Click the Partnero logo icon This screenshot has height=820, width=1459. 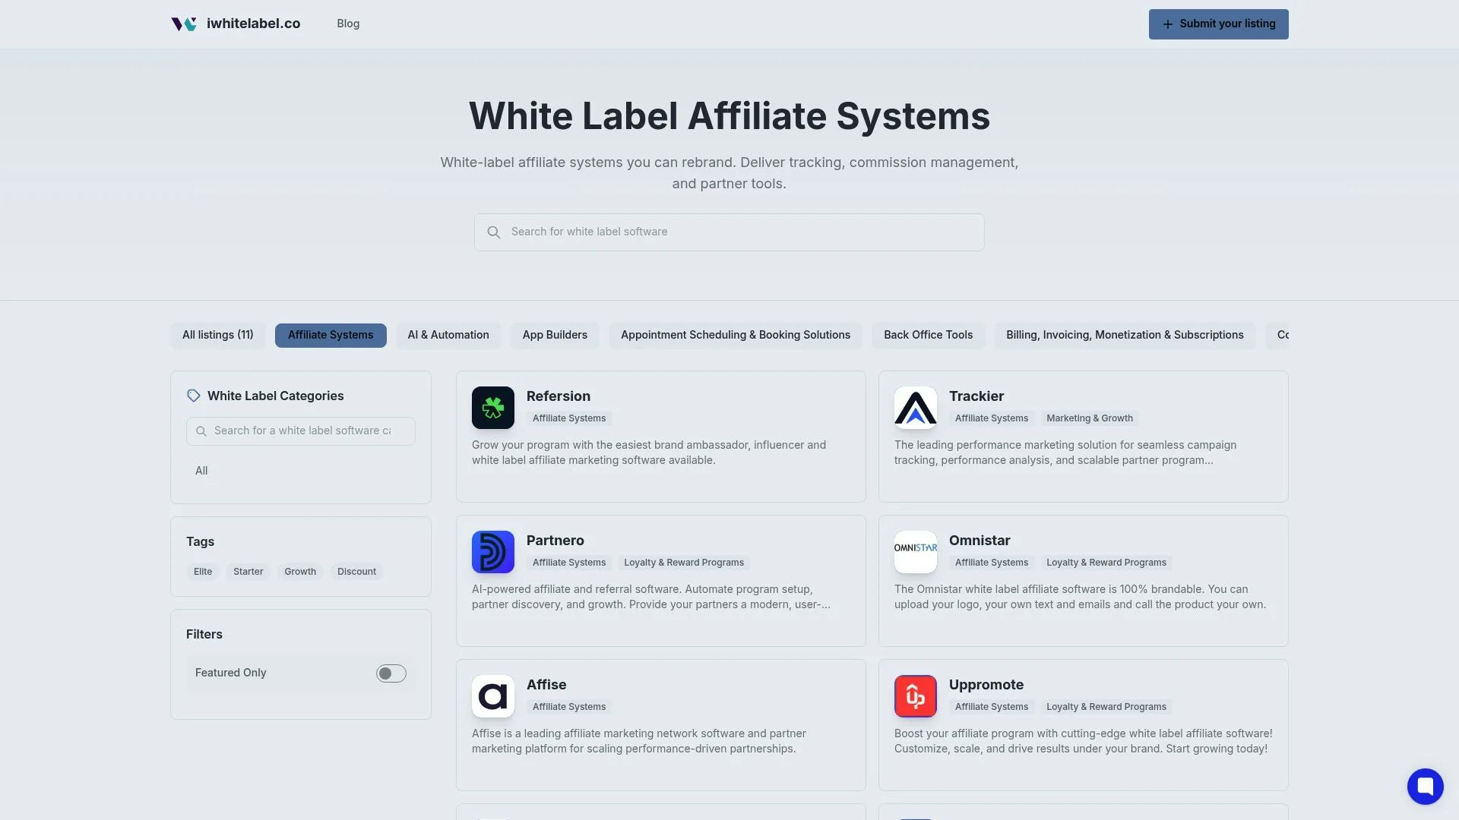[492, 552]
